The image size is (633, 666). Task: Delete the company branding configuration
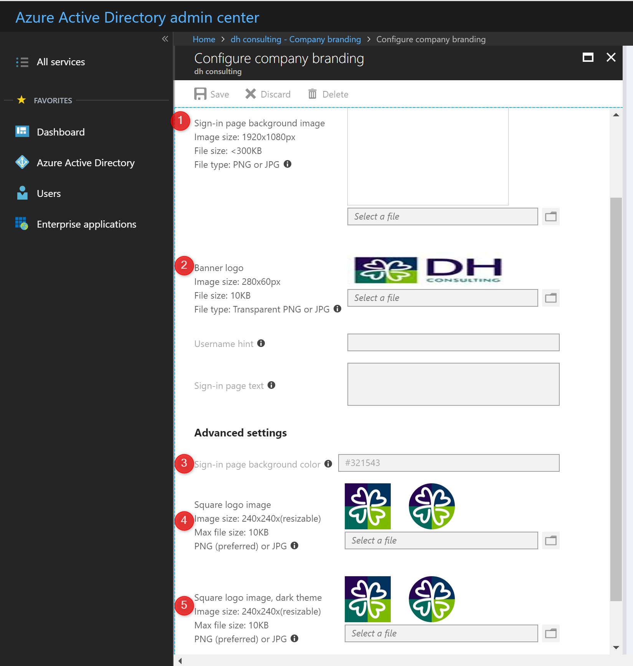point(328,94)
